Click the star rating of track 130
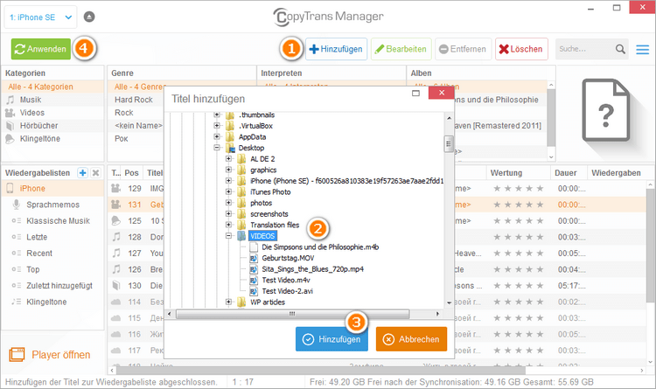The image size is (656, 389). click(519, 286)
